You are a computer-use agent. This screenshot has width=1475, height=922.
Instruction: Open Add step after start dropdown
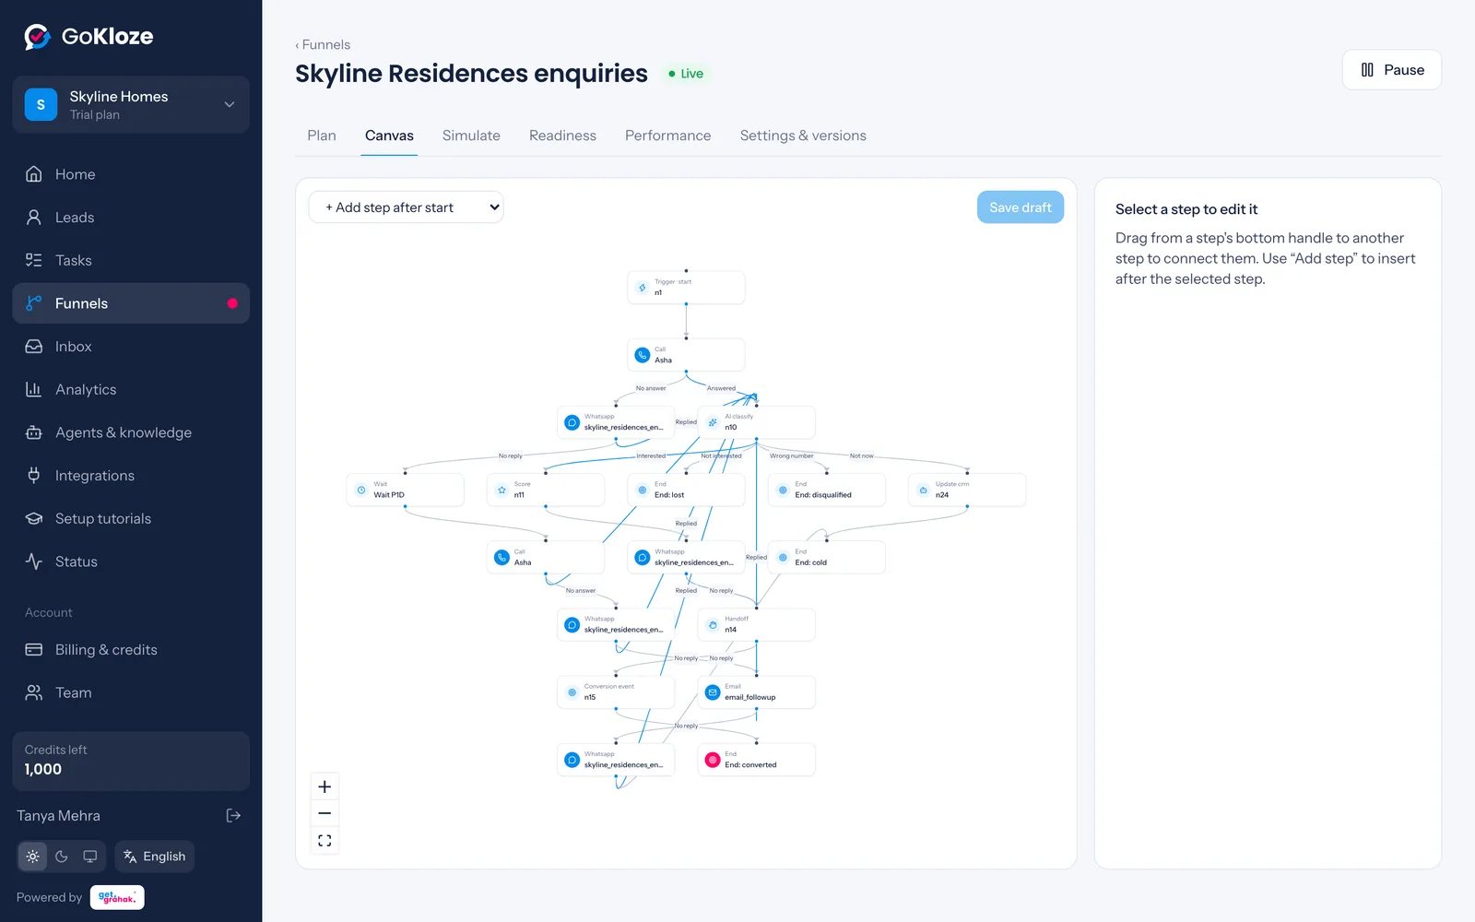point(406,207)
